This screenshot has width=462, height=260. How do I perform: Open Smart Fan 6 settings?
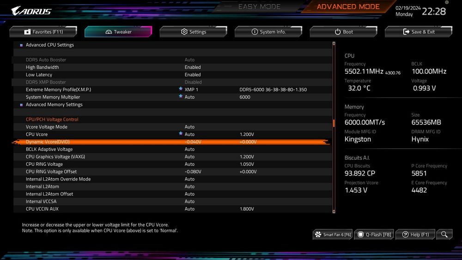tap(333, 235)
